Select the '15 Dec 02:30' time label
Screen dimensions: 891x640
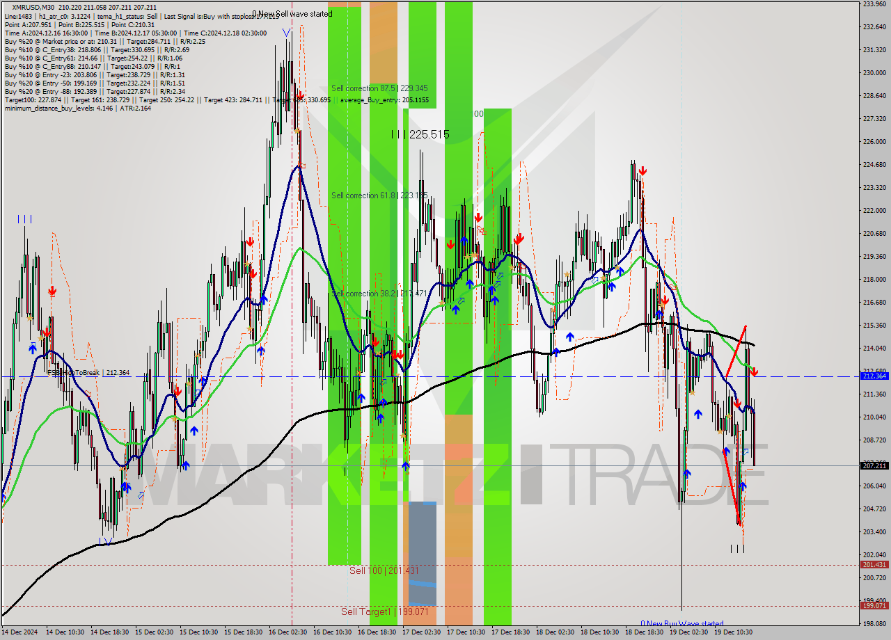click(x=155, y=632)
